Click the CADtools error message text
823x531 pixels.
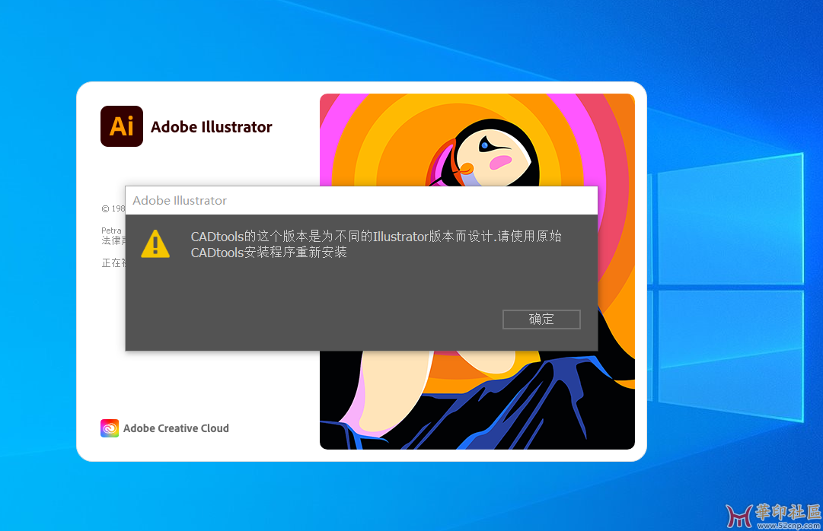click(x=376, y=244)
